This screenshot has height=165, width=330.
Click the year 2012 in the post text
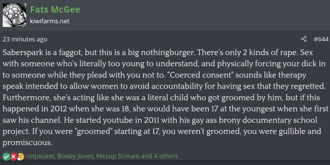click(58, 109)
